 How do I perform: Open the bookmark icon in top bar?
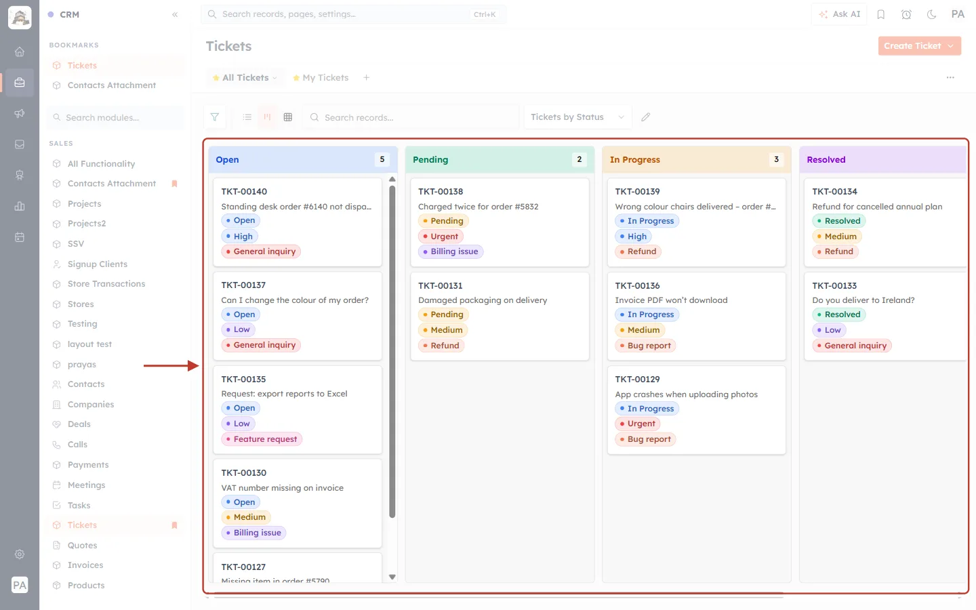tap(881, 14)
